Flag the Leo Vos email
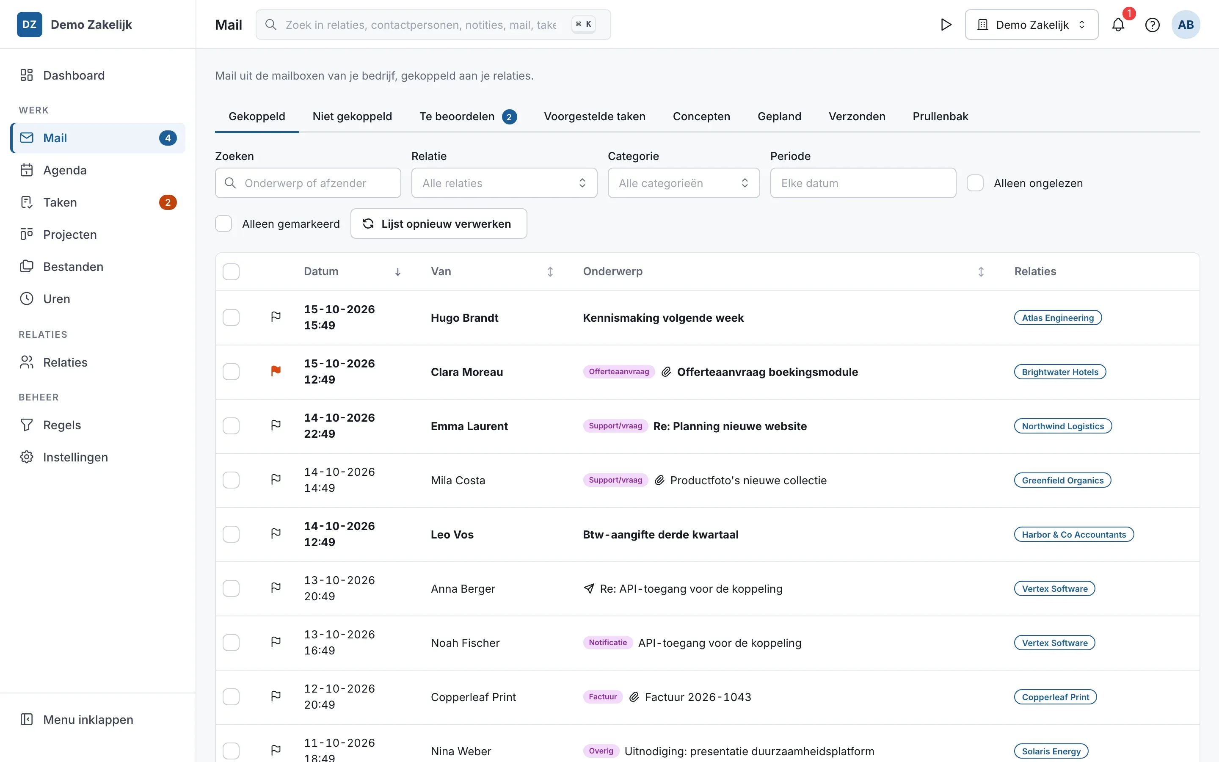The image size is (1219, 762). coord(276,534)
